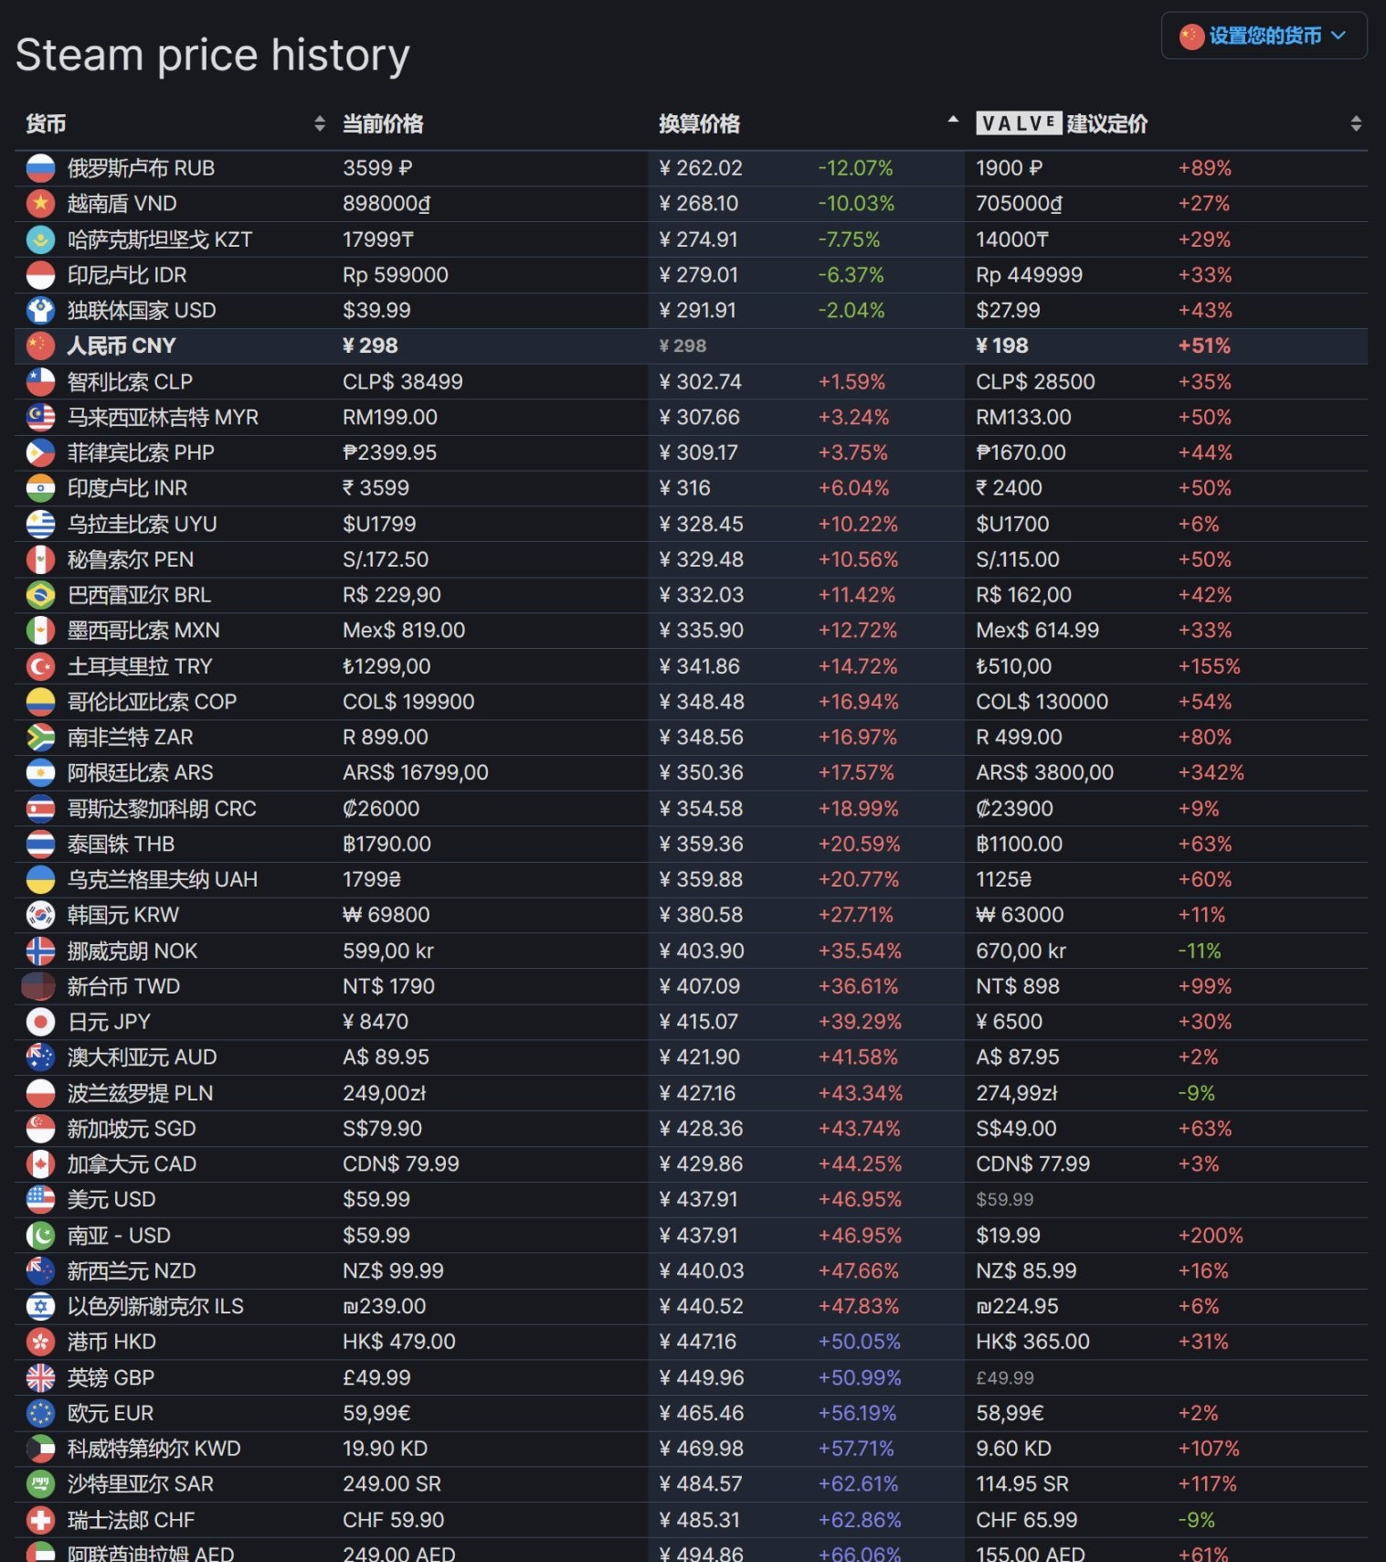This screenshot has width=1386, height=1562.
Task: Click the 换算价格 column header text
Action: (700, 123)
